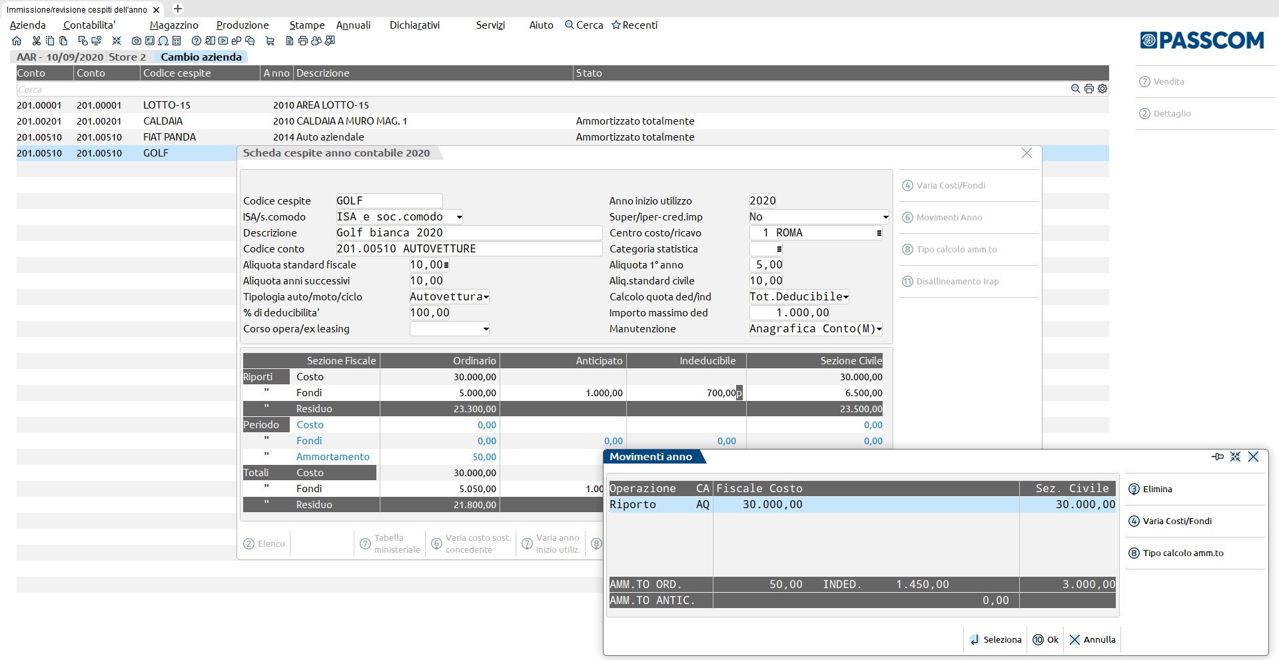Open the Categoria statistica list selector
The image size is (1279, 660).
click(779, 249)
